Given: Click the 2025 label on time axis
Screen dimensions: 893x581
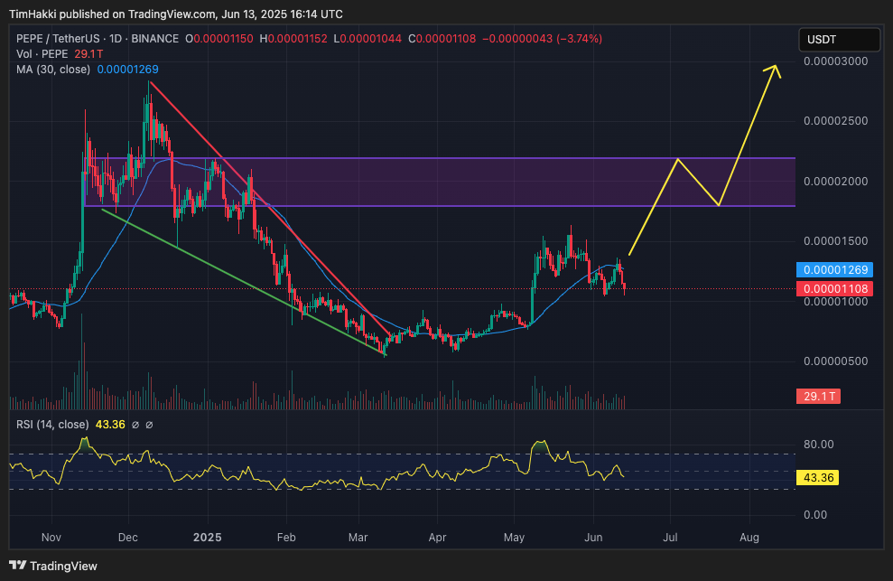Looking at the screenshot, I should pos(208,537).
